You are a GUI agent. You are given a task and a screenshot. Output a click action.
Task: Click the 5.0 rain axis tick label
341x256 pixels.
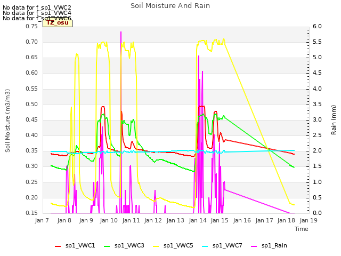pyautogui.click(x=318, y=58)
